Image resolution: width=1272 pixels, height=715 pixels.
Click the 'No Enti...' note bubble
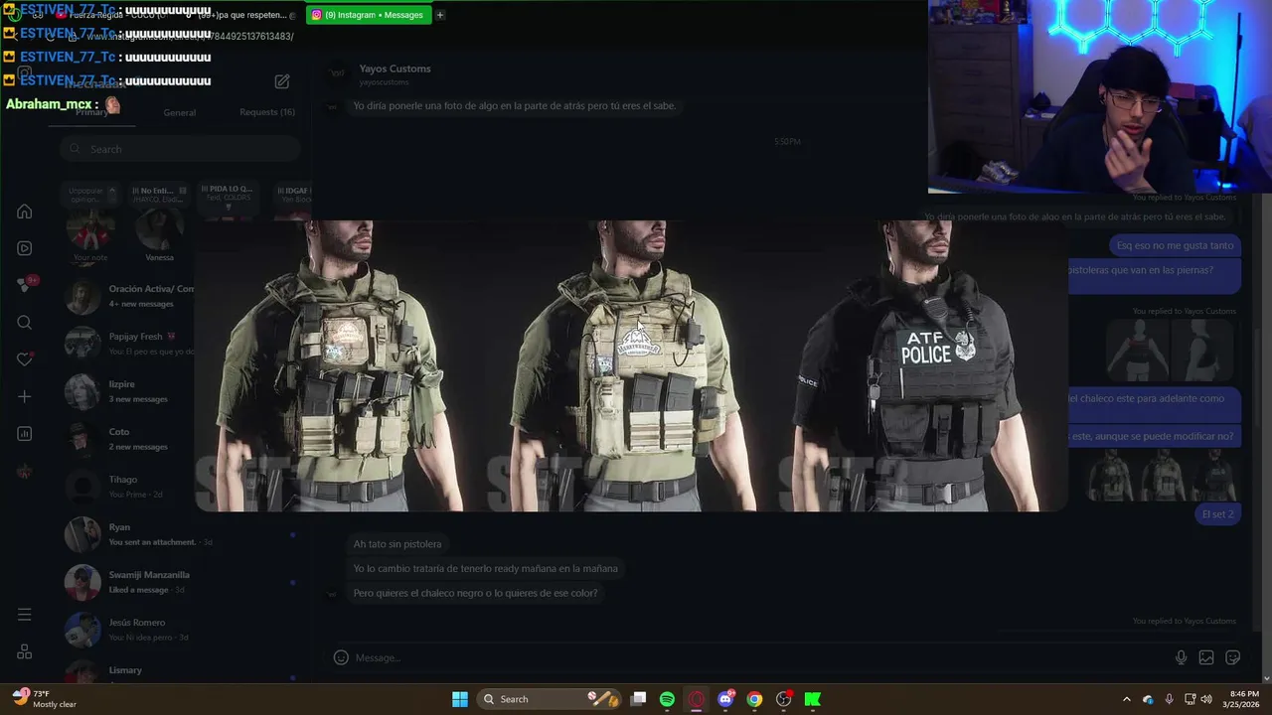coord(158,195)
